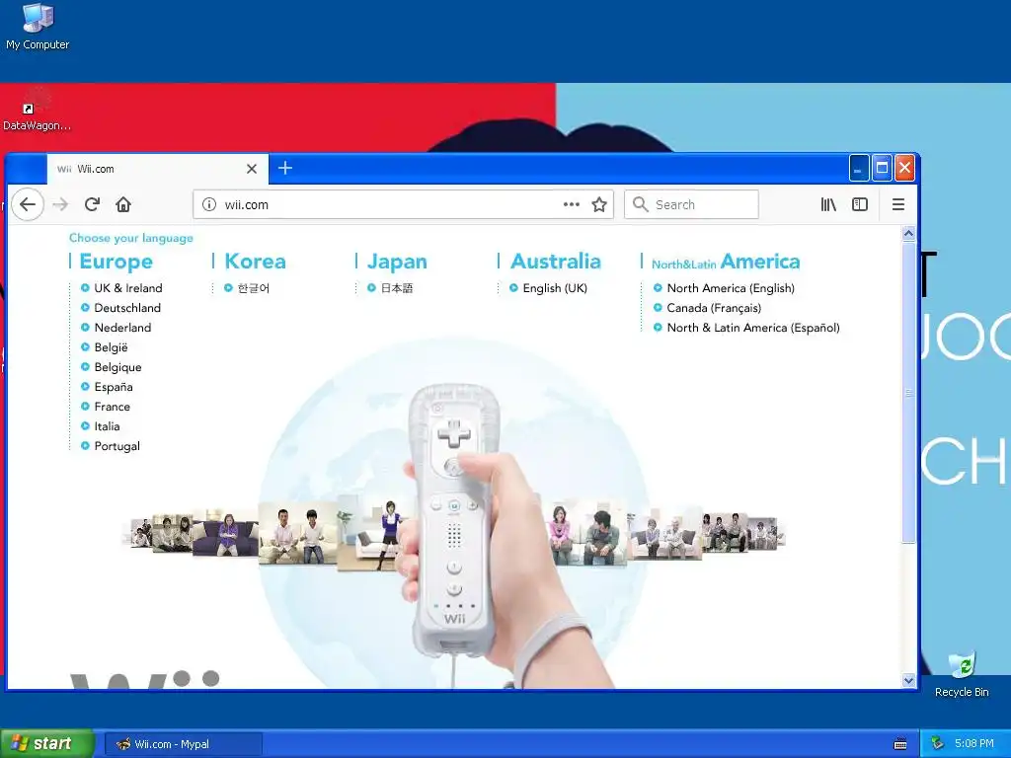1011x758 pixels.
Task: Select the Wii.com tab
Action: click(x=157, y=169)
